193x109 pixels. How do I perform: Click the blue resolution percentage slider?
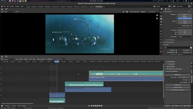(x=185, y=18)
